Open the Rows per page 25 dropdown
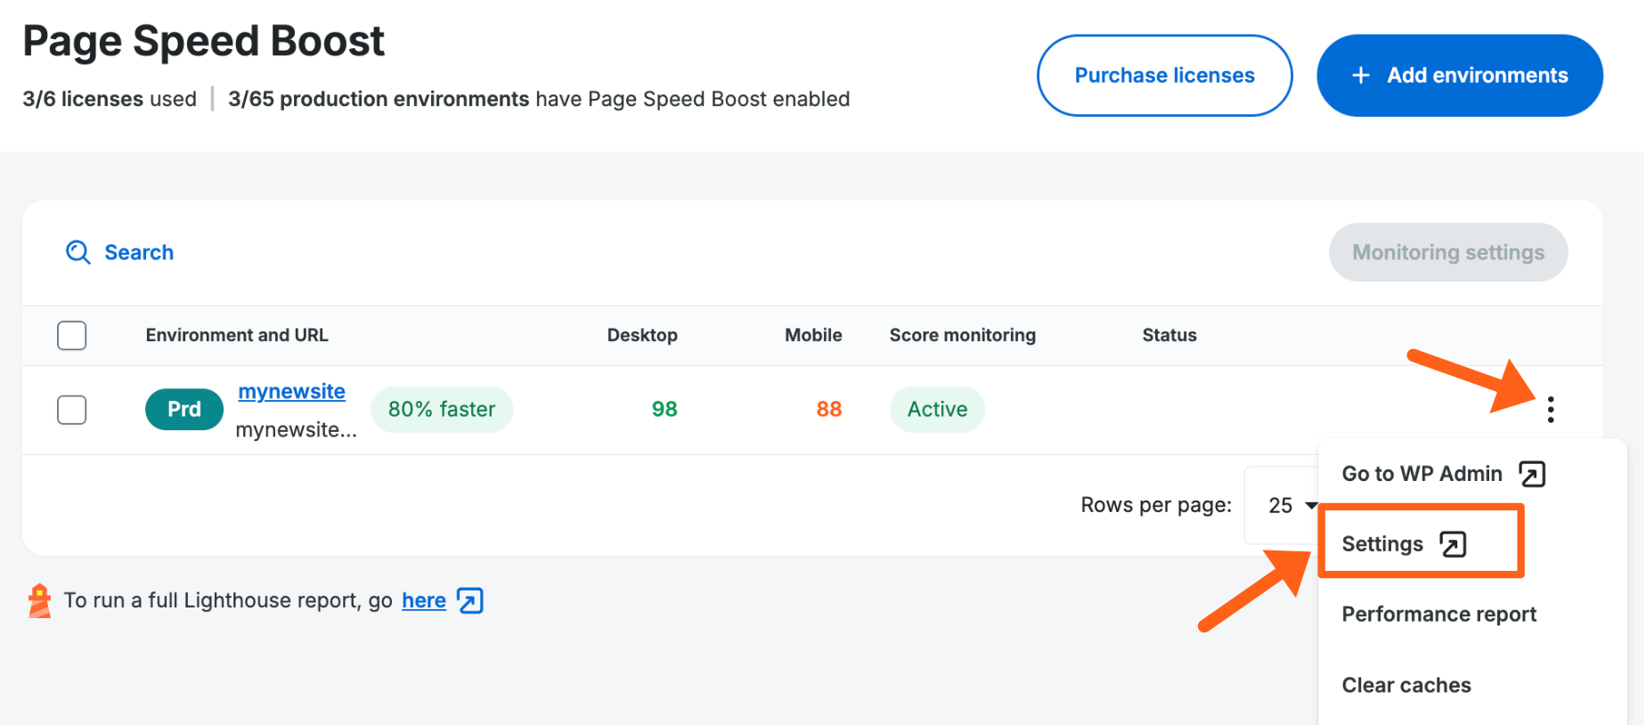This screenshot has height=725, width=1646. pyautogui.click(x=1283, y=505)
